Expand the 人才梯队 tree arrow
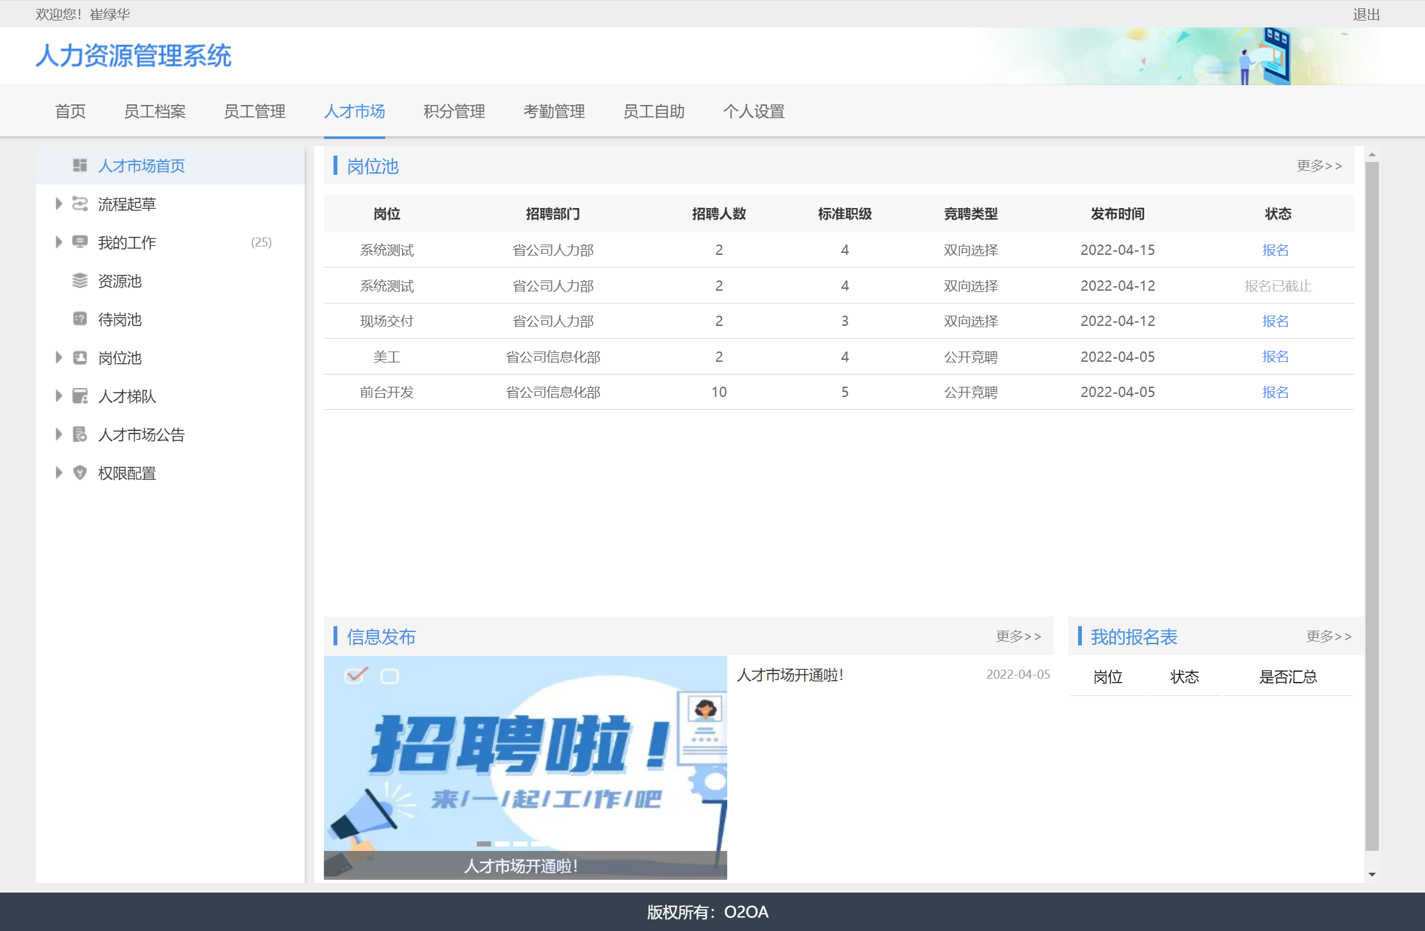Viewport: 1425px width, 931px height. click(58, 396)
